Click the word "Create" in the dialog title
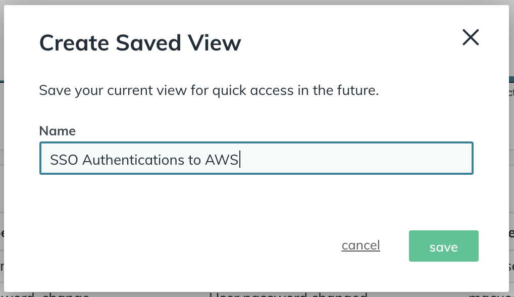514x297 pixels. point(74,43)
